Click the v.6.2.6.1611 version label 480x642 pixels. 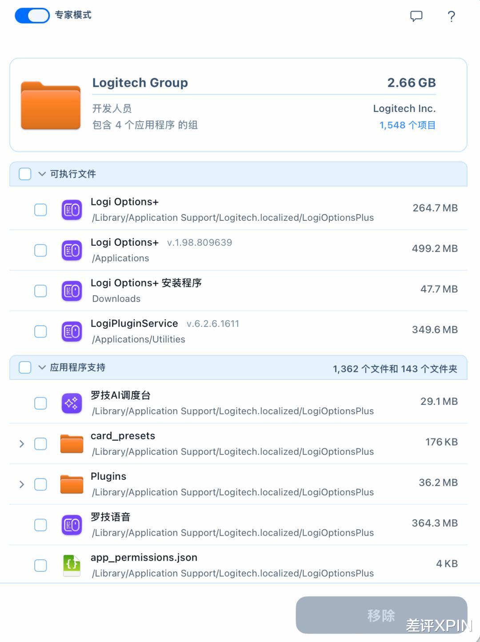[x=213, y=324]
